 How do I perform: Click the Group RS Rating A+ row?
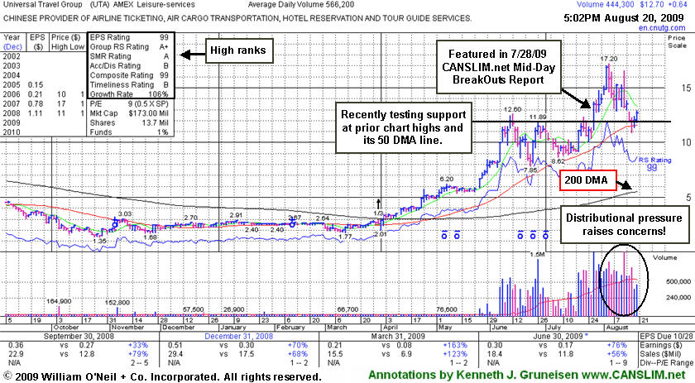tap(129, 46)
